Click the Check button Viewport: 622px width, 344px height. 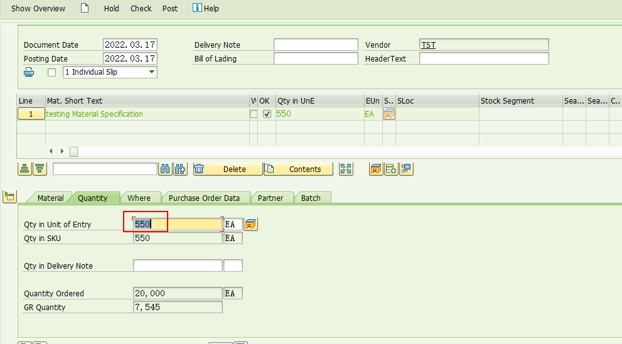pos(141,8)
